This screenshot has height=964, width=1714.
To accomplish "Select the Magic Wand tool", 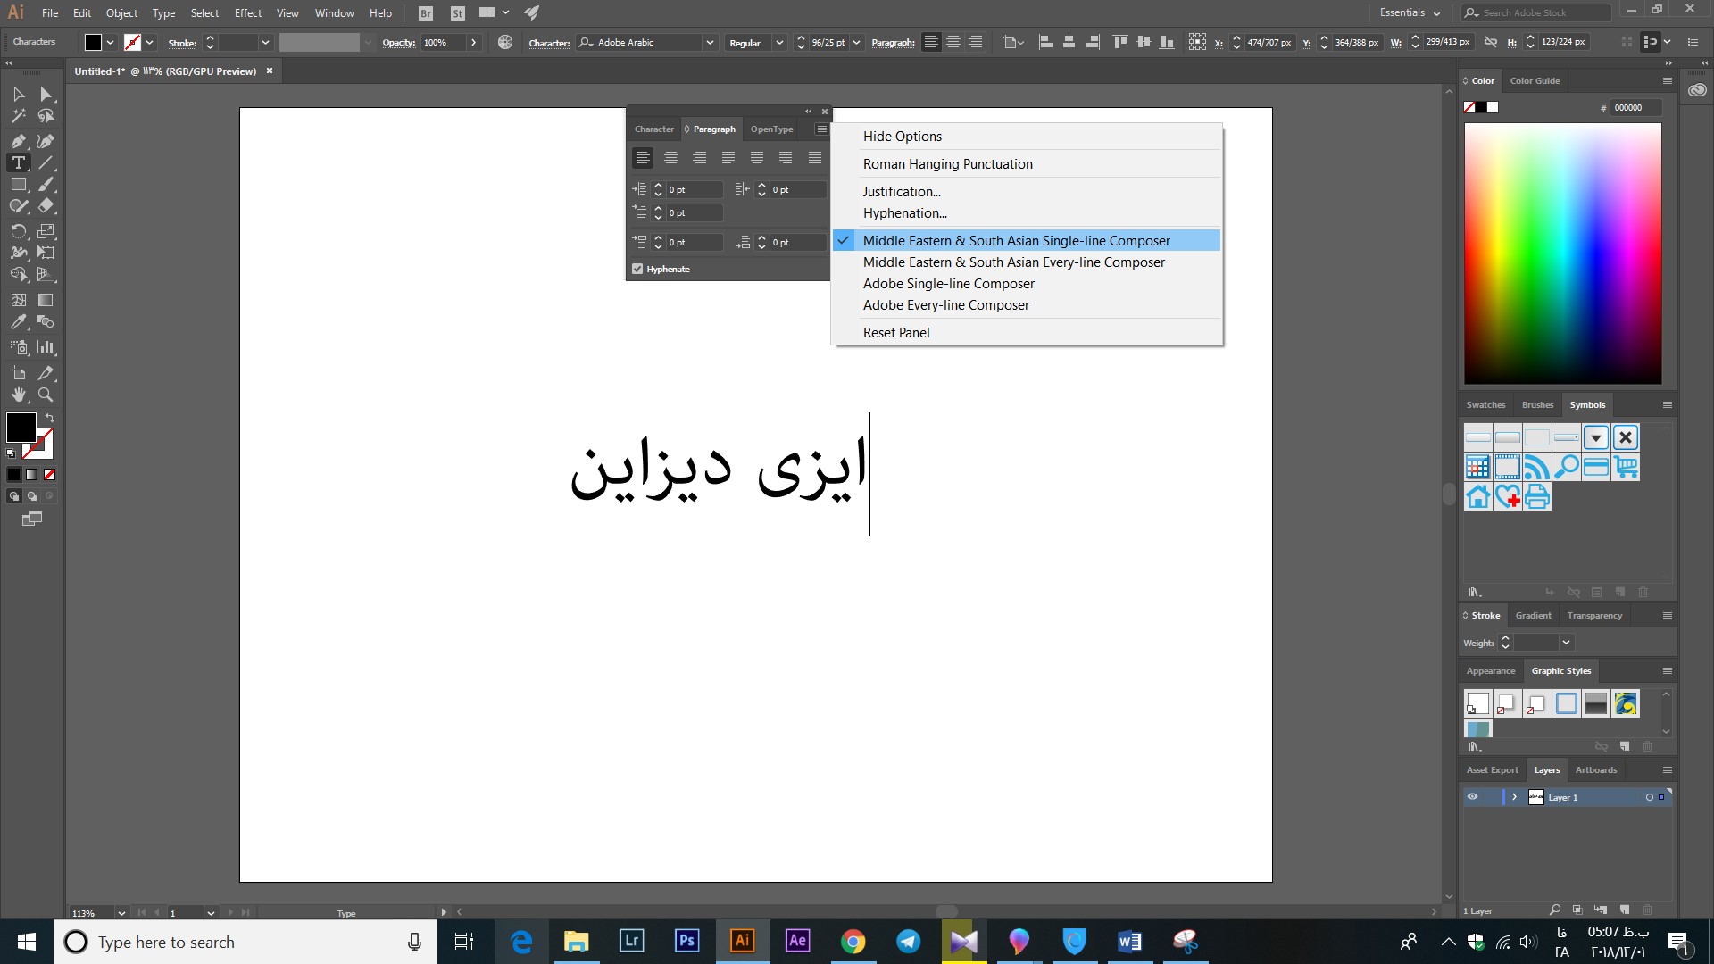I will click(18, 116).
